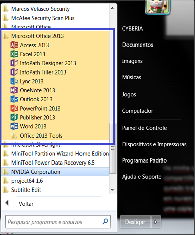Click the InfoPath Filler 2013 icon
195x235 pixels.
[x=14, y=72]
